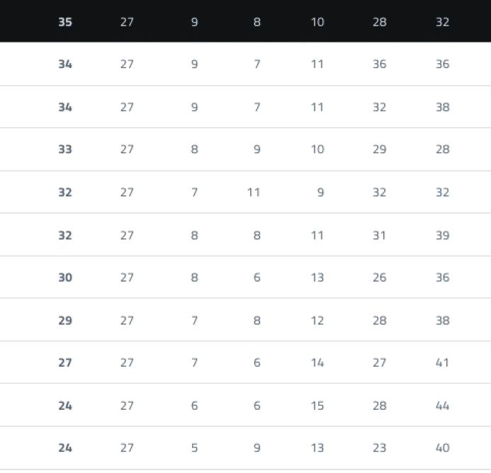The width and height of the screenshot is (491, 473).
Task: Select the 13 in the bold 30 row
Action: tap(317, 277)
